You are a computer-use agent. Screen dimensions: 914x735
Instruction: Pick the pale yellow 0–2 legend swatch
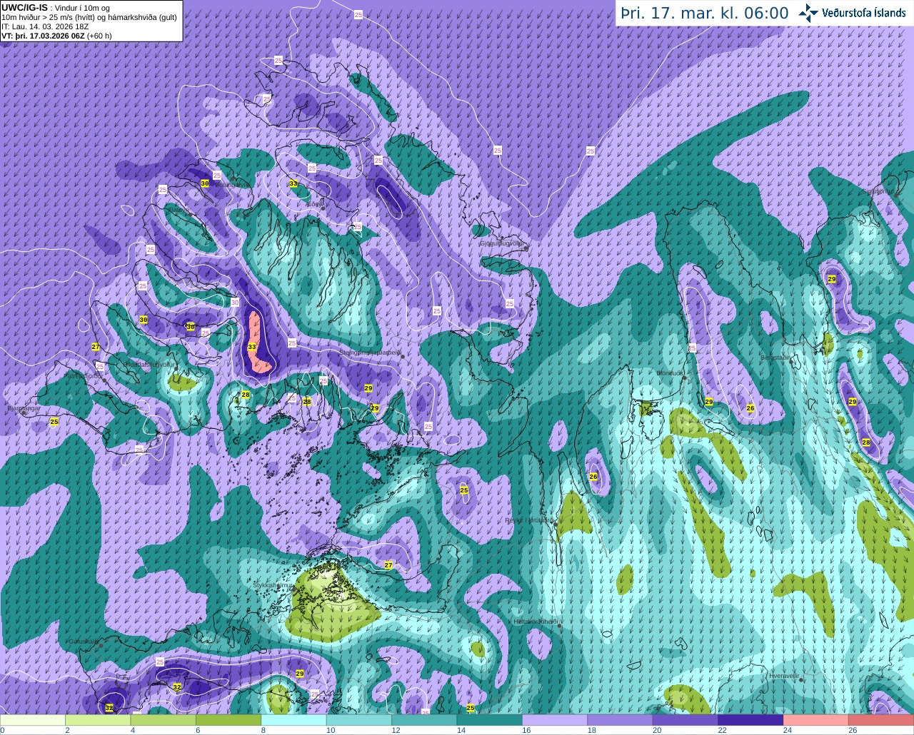pyautogui.click(x=33, y=720)
